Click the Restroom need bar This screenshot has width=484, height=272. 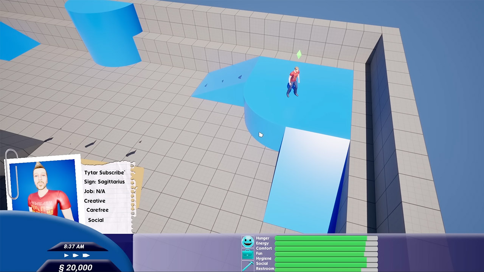point(325,269)
